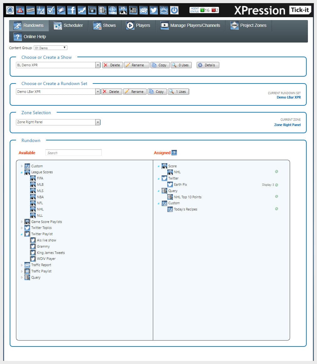Expand the Custom node in Available tree
The width and height of the screenshot is (317, 364).
click(22, 166)
